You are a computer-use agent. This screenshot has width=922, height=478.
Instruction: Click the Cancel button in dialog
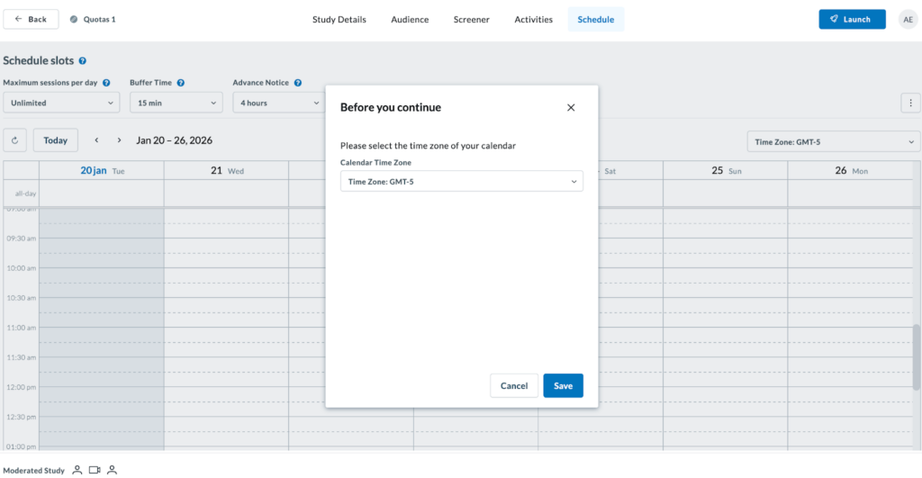tap(514, 385)
